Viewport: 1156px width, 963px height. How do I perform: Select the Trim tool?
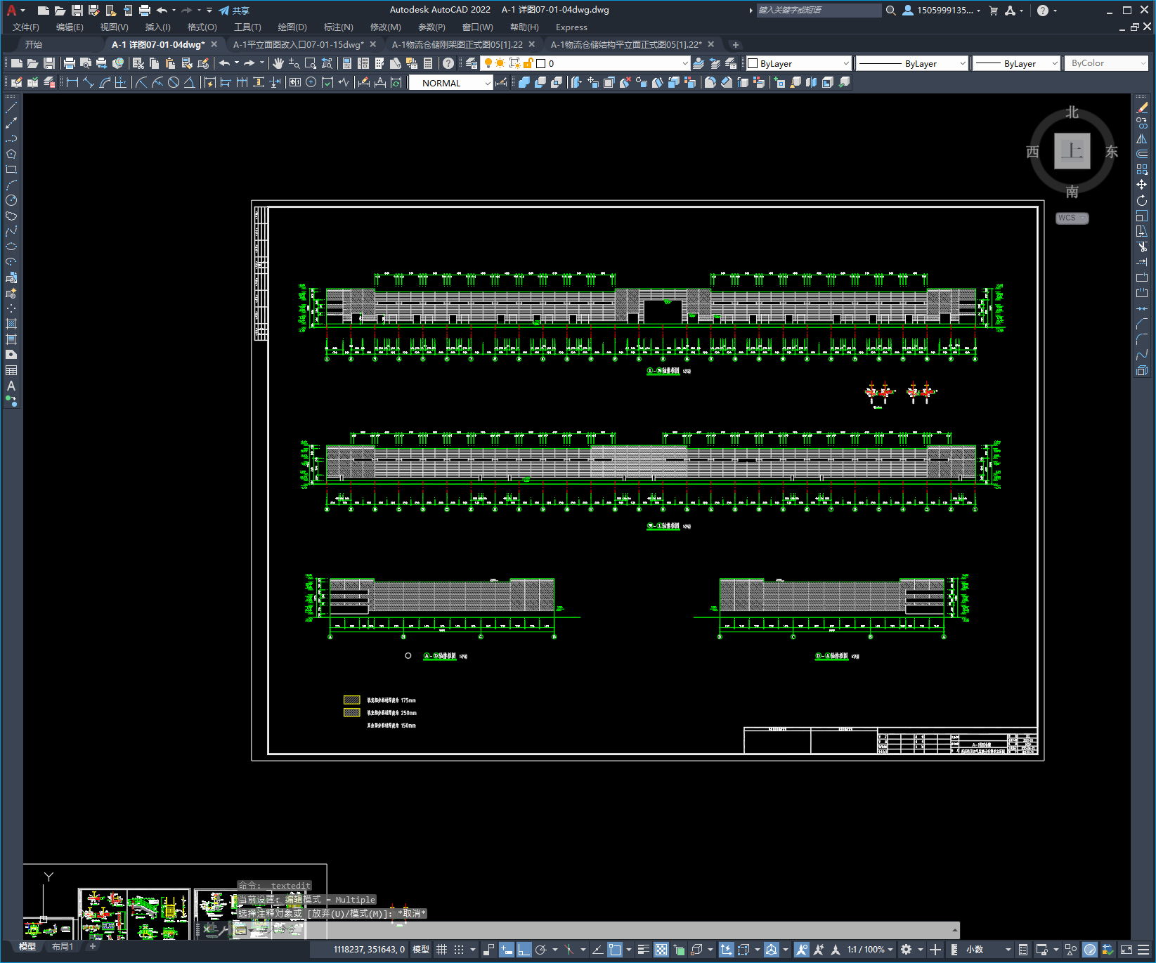pos(1142,247)
